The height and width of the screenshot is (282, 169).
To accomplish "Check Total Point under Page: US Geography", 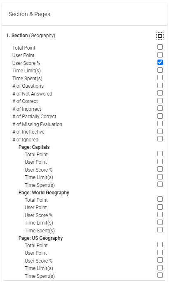I will (x=160, y=245).
